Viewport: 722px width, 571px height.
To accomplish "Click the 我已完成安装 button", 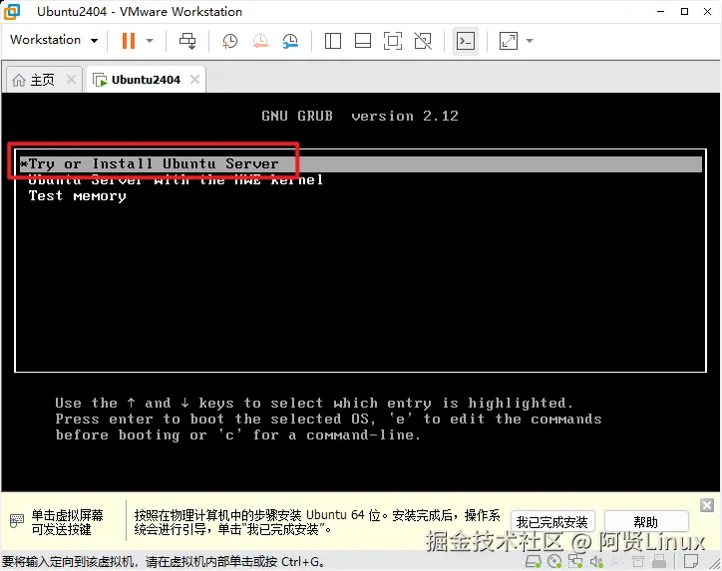I will [552, 522].
